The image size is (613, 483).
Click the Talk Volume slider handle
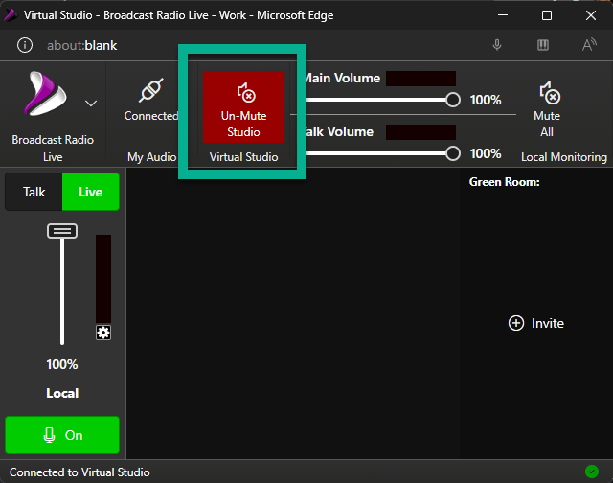tap(453, 153)
